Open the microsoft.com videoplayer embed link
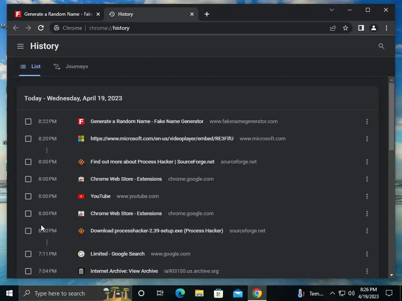This screenshot has height=301, width=402. pyautogui.click(x=162, y=139)
